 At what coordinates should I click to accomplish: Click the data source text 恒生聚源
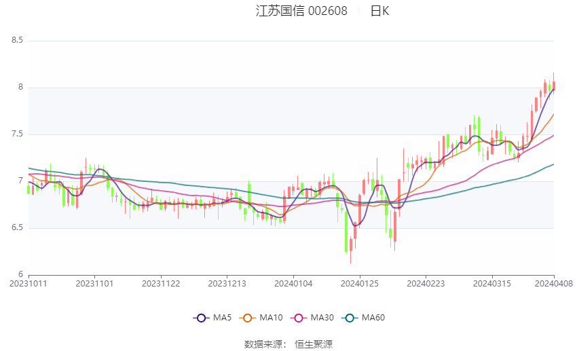314,344
